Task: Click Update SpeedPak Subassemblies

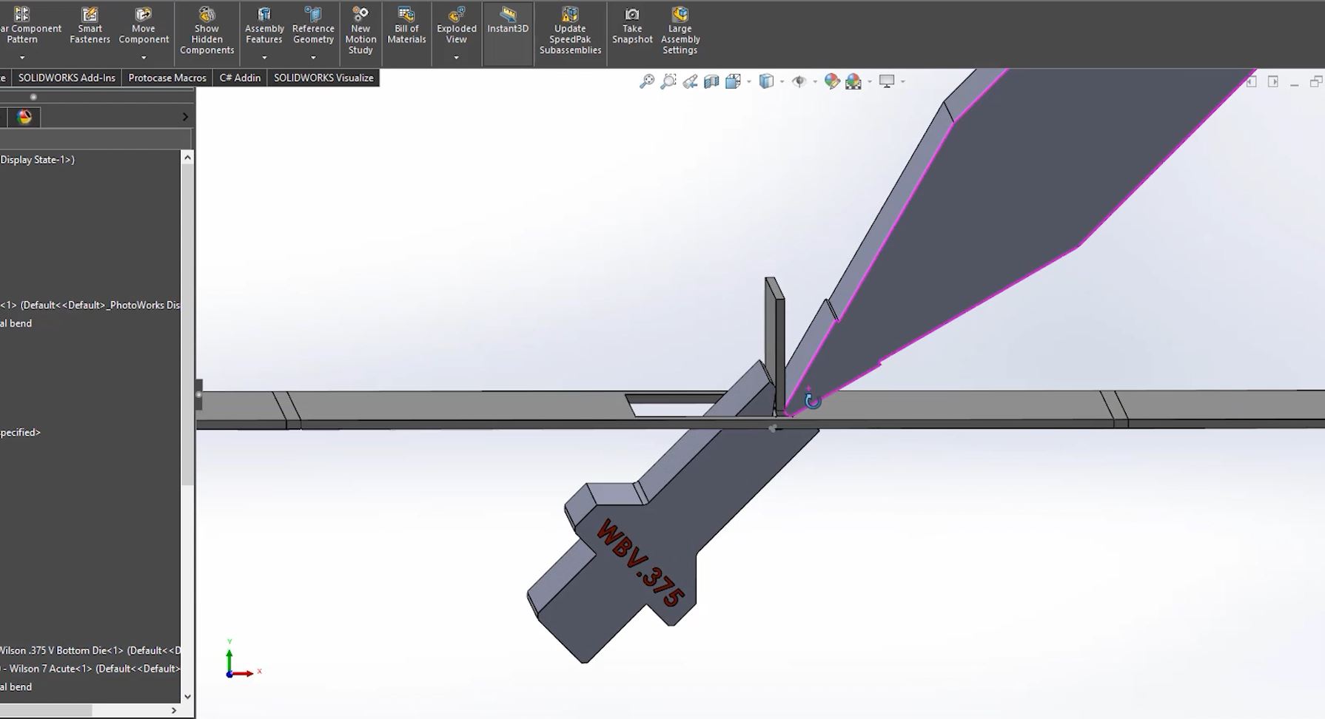Action: (570, 31)
